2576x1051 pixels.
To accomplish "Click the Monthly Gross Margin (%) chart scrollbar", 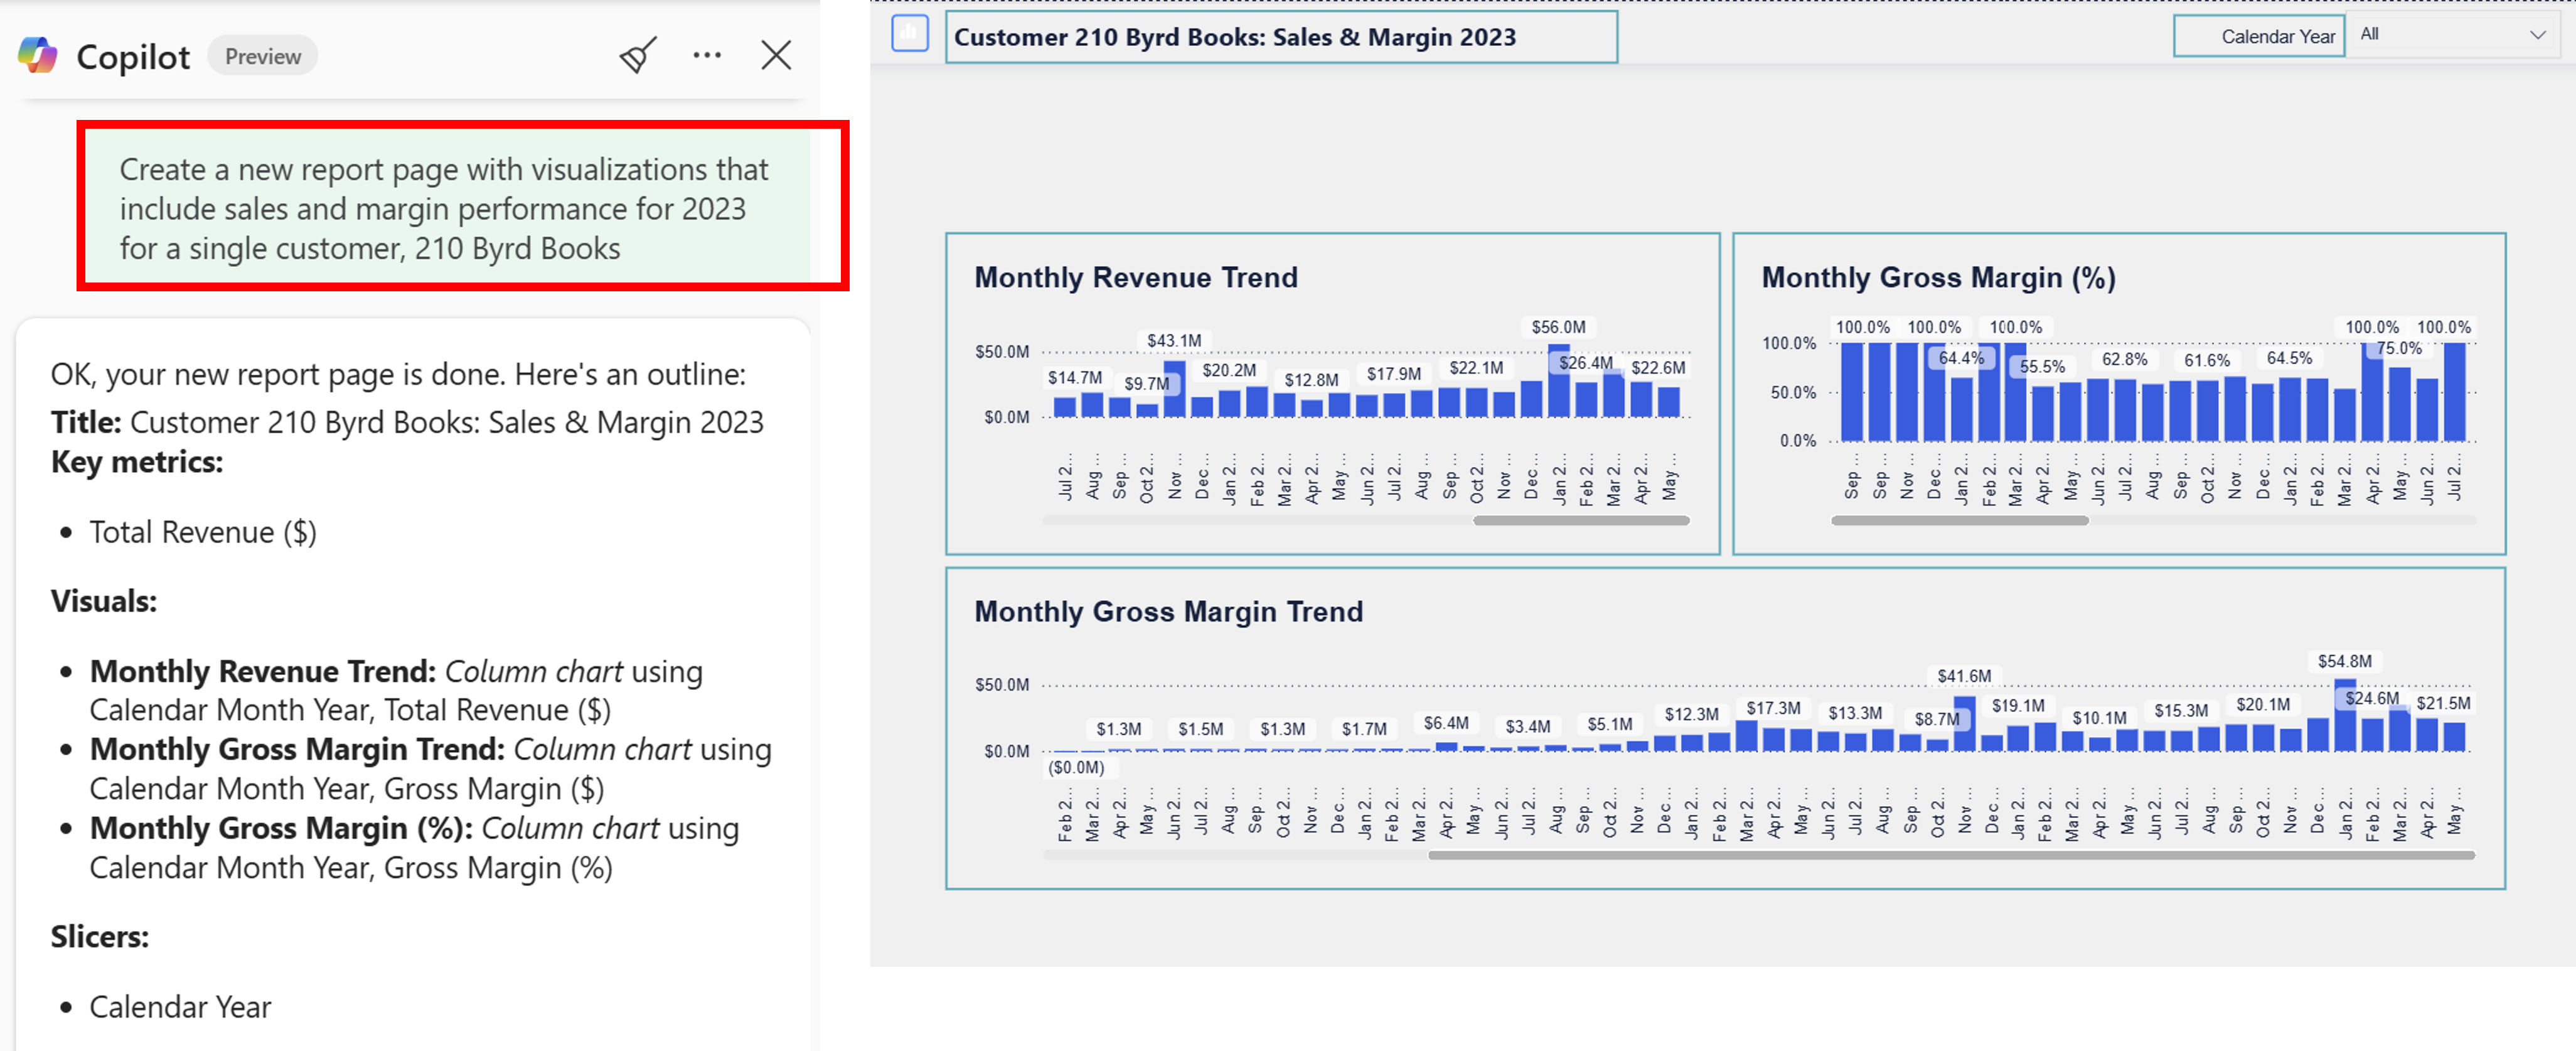I will point(1959,520).
